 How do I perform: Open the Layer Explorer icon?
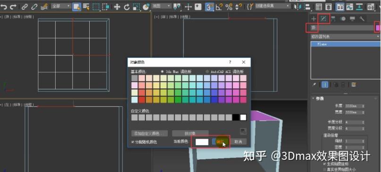[329, 7]
